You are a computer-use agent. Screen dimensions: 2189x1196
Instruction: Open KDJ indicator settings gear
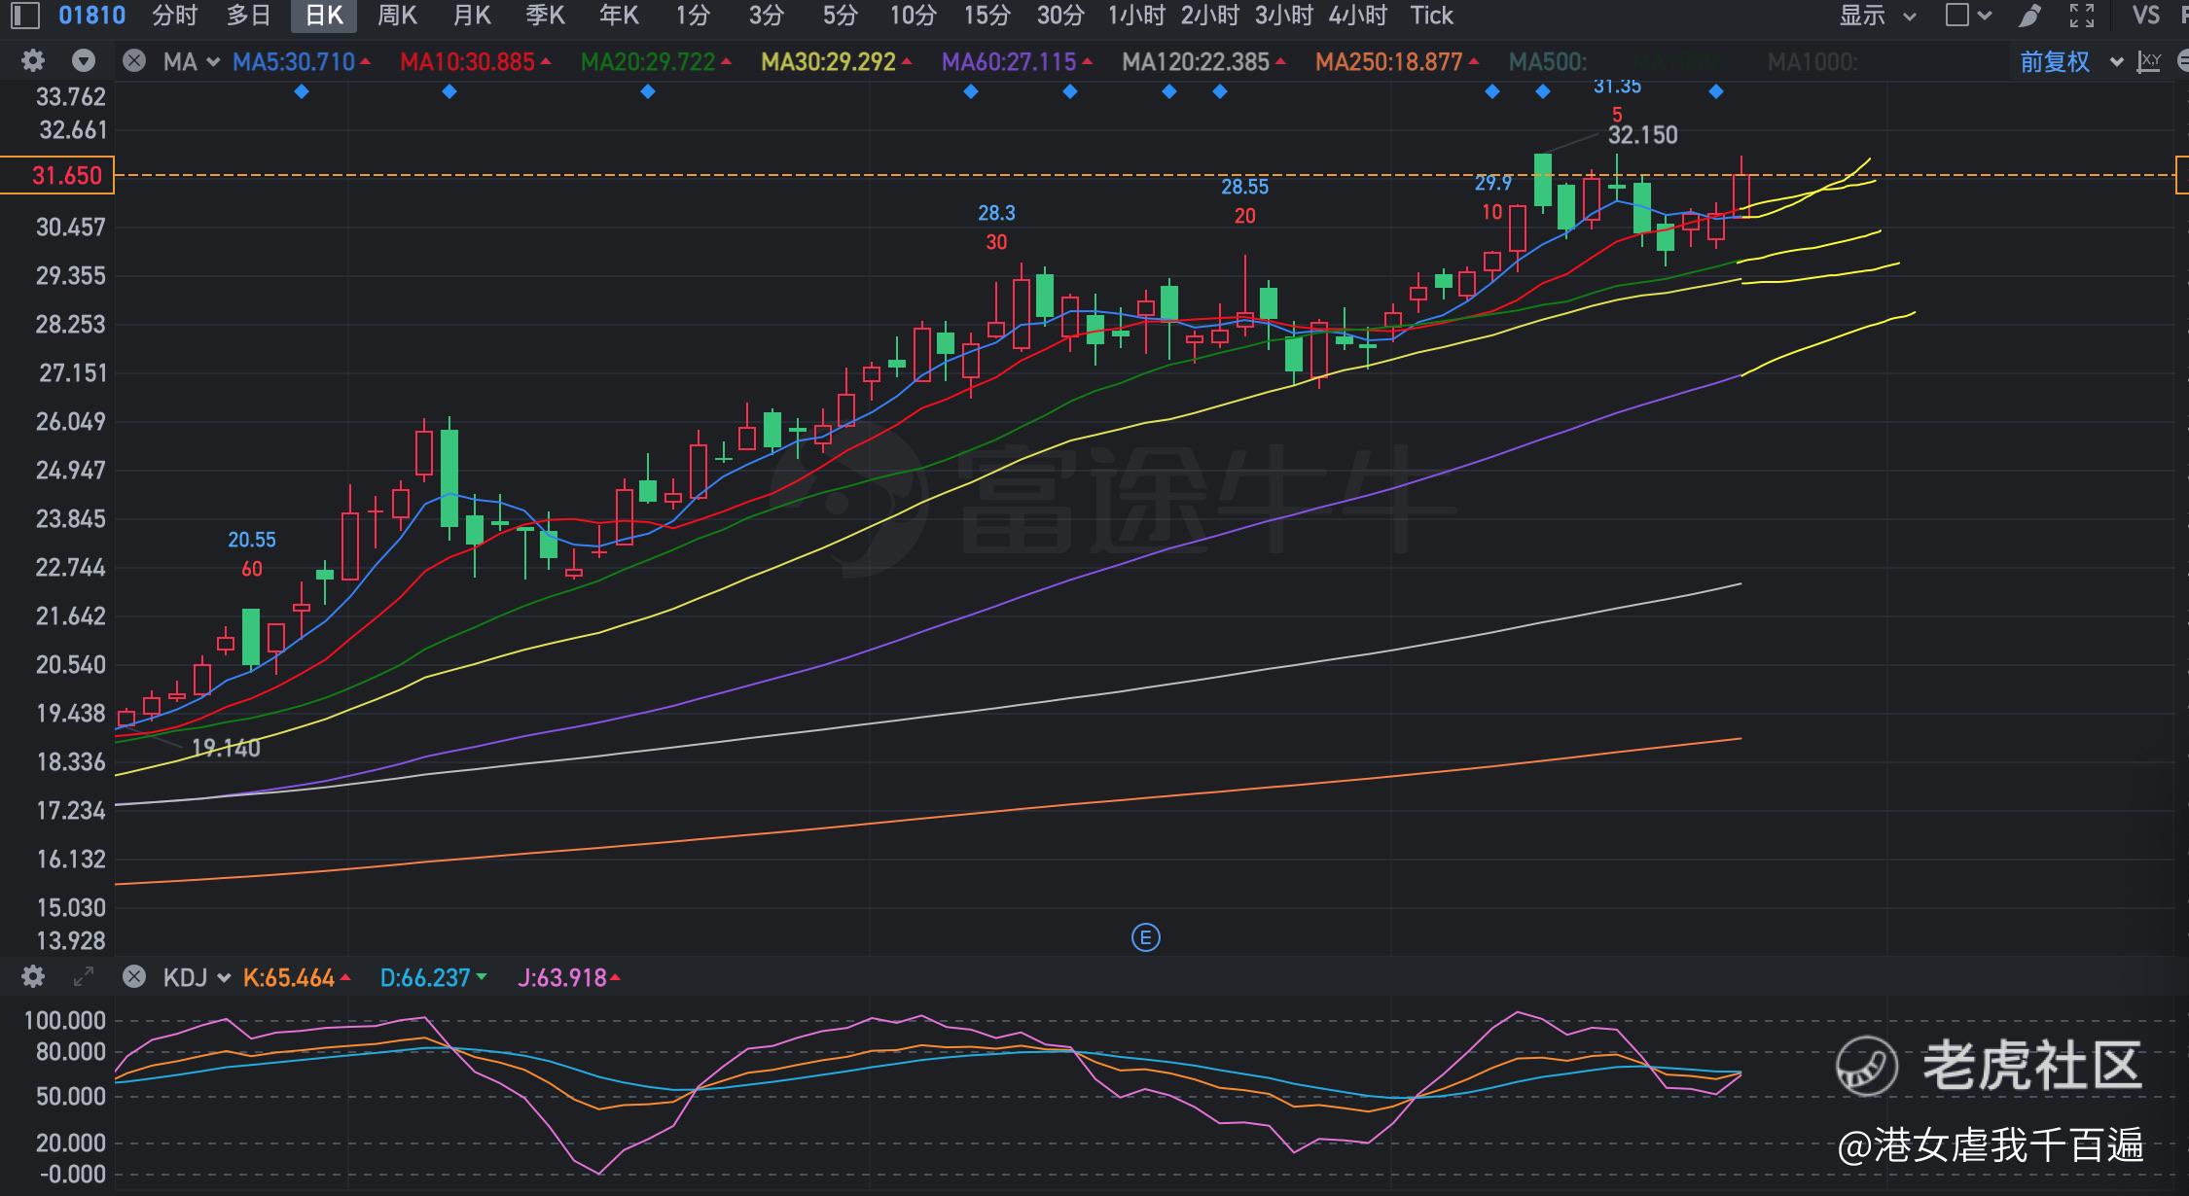[32, 976]
